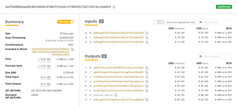Select the transaction hash text
Viewport: 237px width, 107px height.
click(58, 7)
